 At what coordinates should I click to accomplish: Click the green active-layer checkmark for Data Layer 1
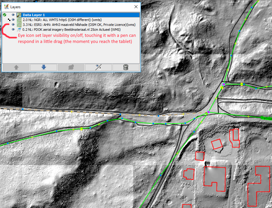tap(5, 15)
